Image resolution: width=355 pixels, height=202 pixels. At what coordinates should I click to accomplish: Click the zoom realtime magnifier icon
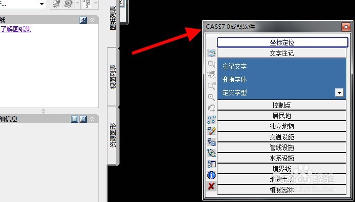pos(211,64)
